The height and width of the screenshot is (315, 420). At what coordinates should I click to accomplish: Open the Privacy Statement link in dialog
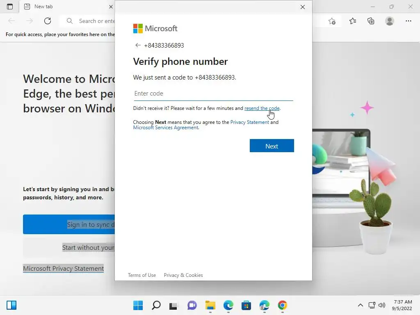point(250,122)
